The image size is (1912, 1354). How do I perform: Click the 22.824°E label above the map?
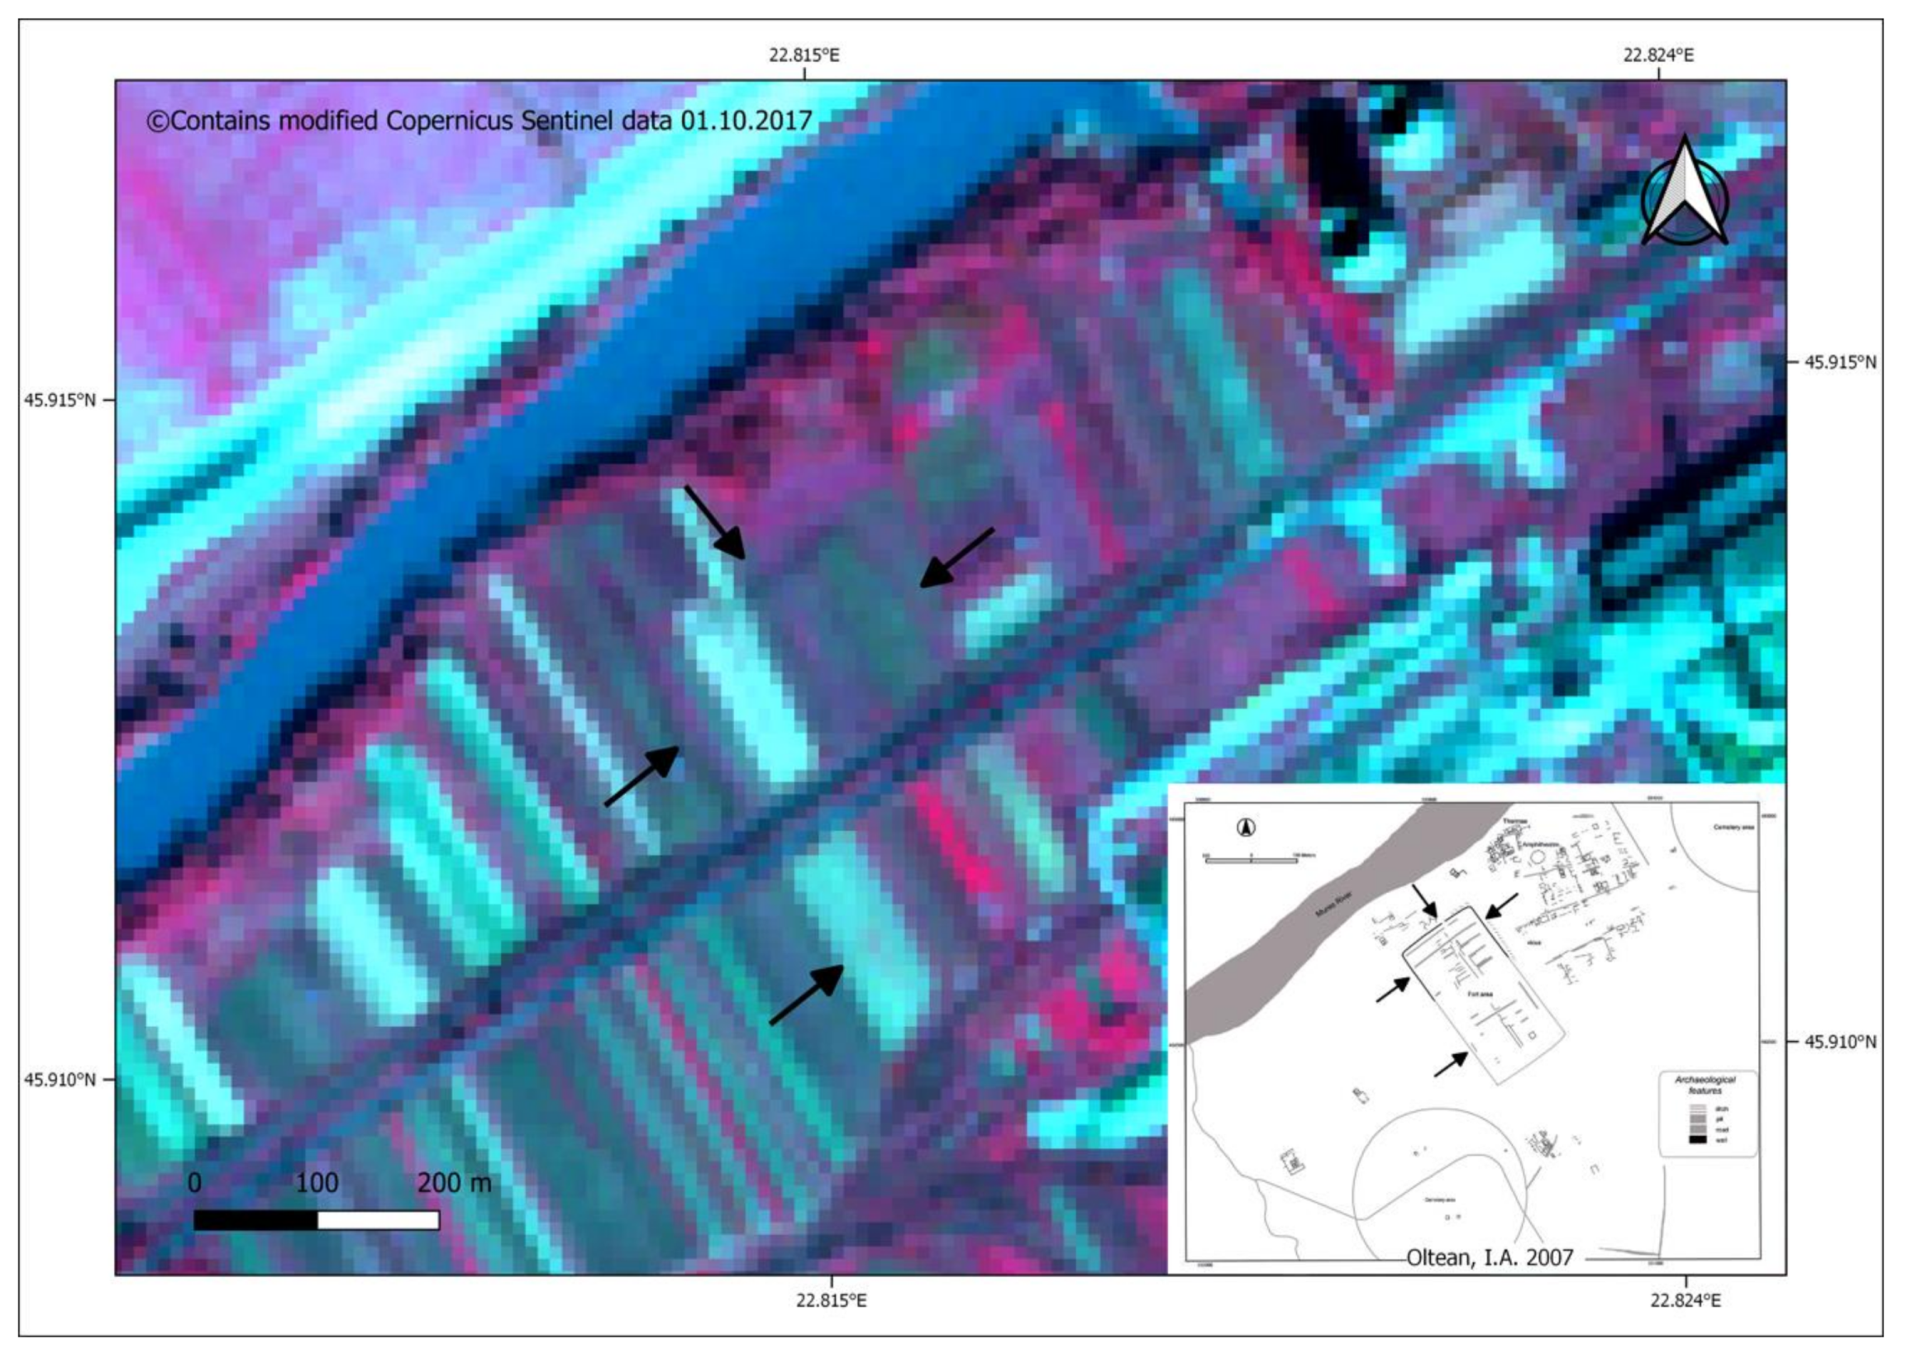click(1658, 55)
